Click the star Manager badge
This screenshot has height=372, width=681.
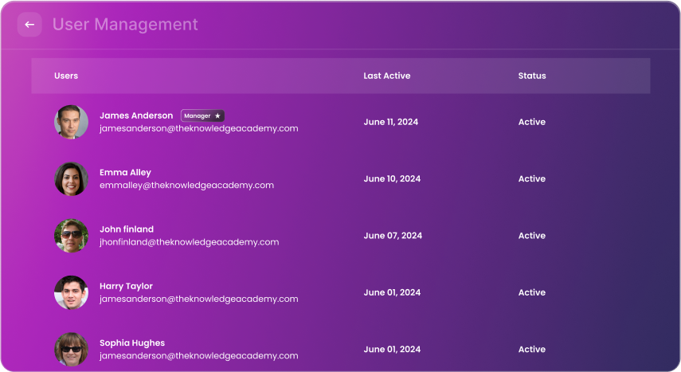click(x=202, y=116)
